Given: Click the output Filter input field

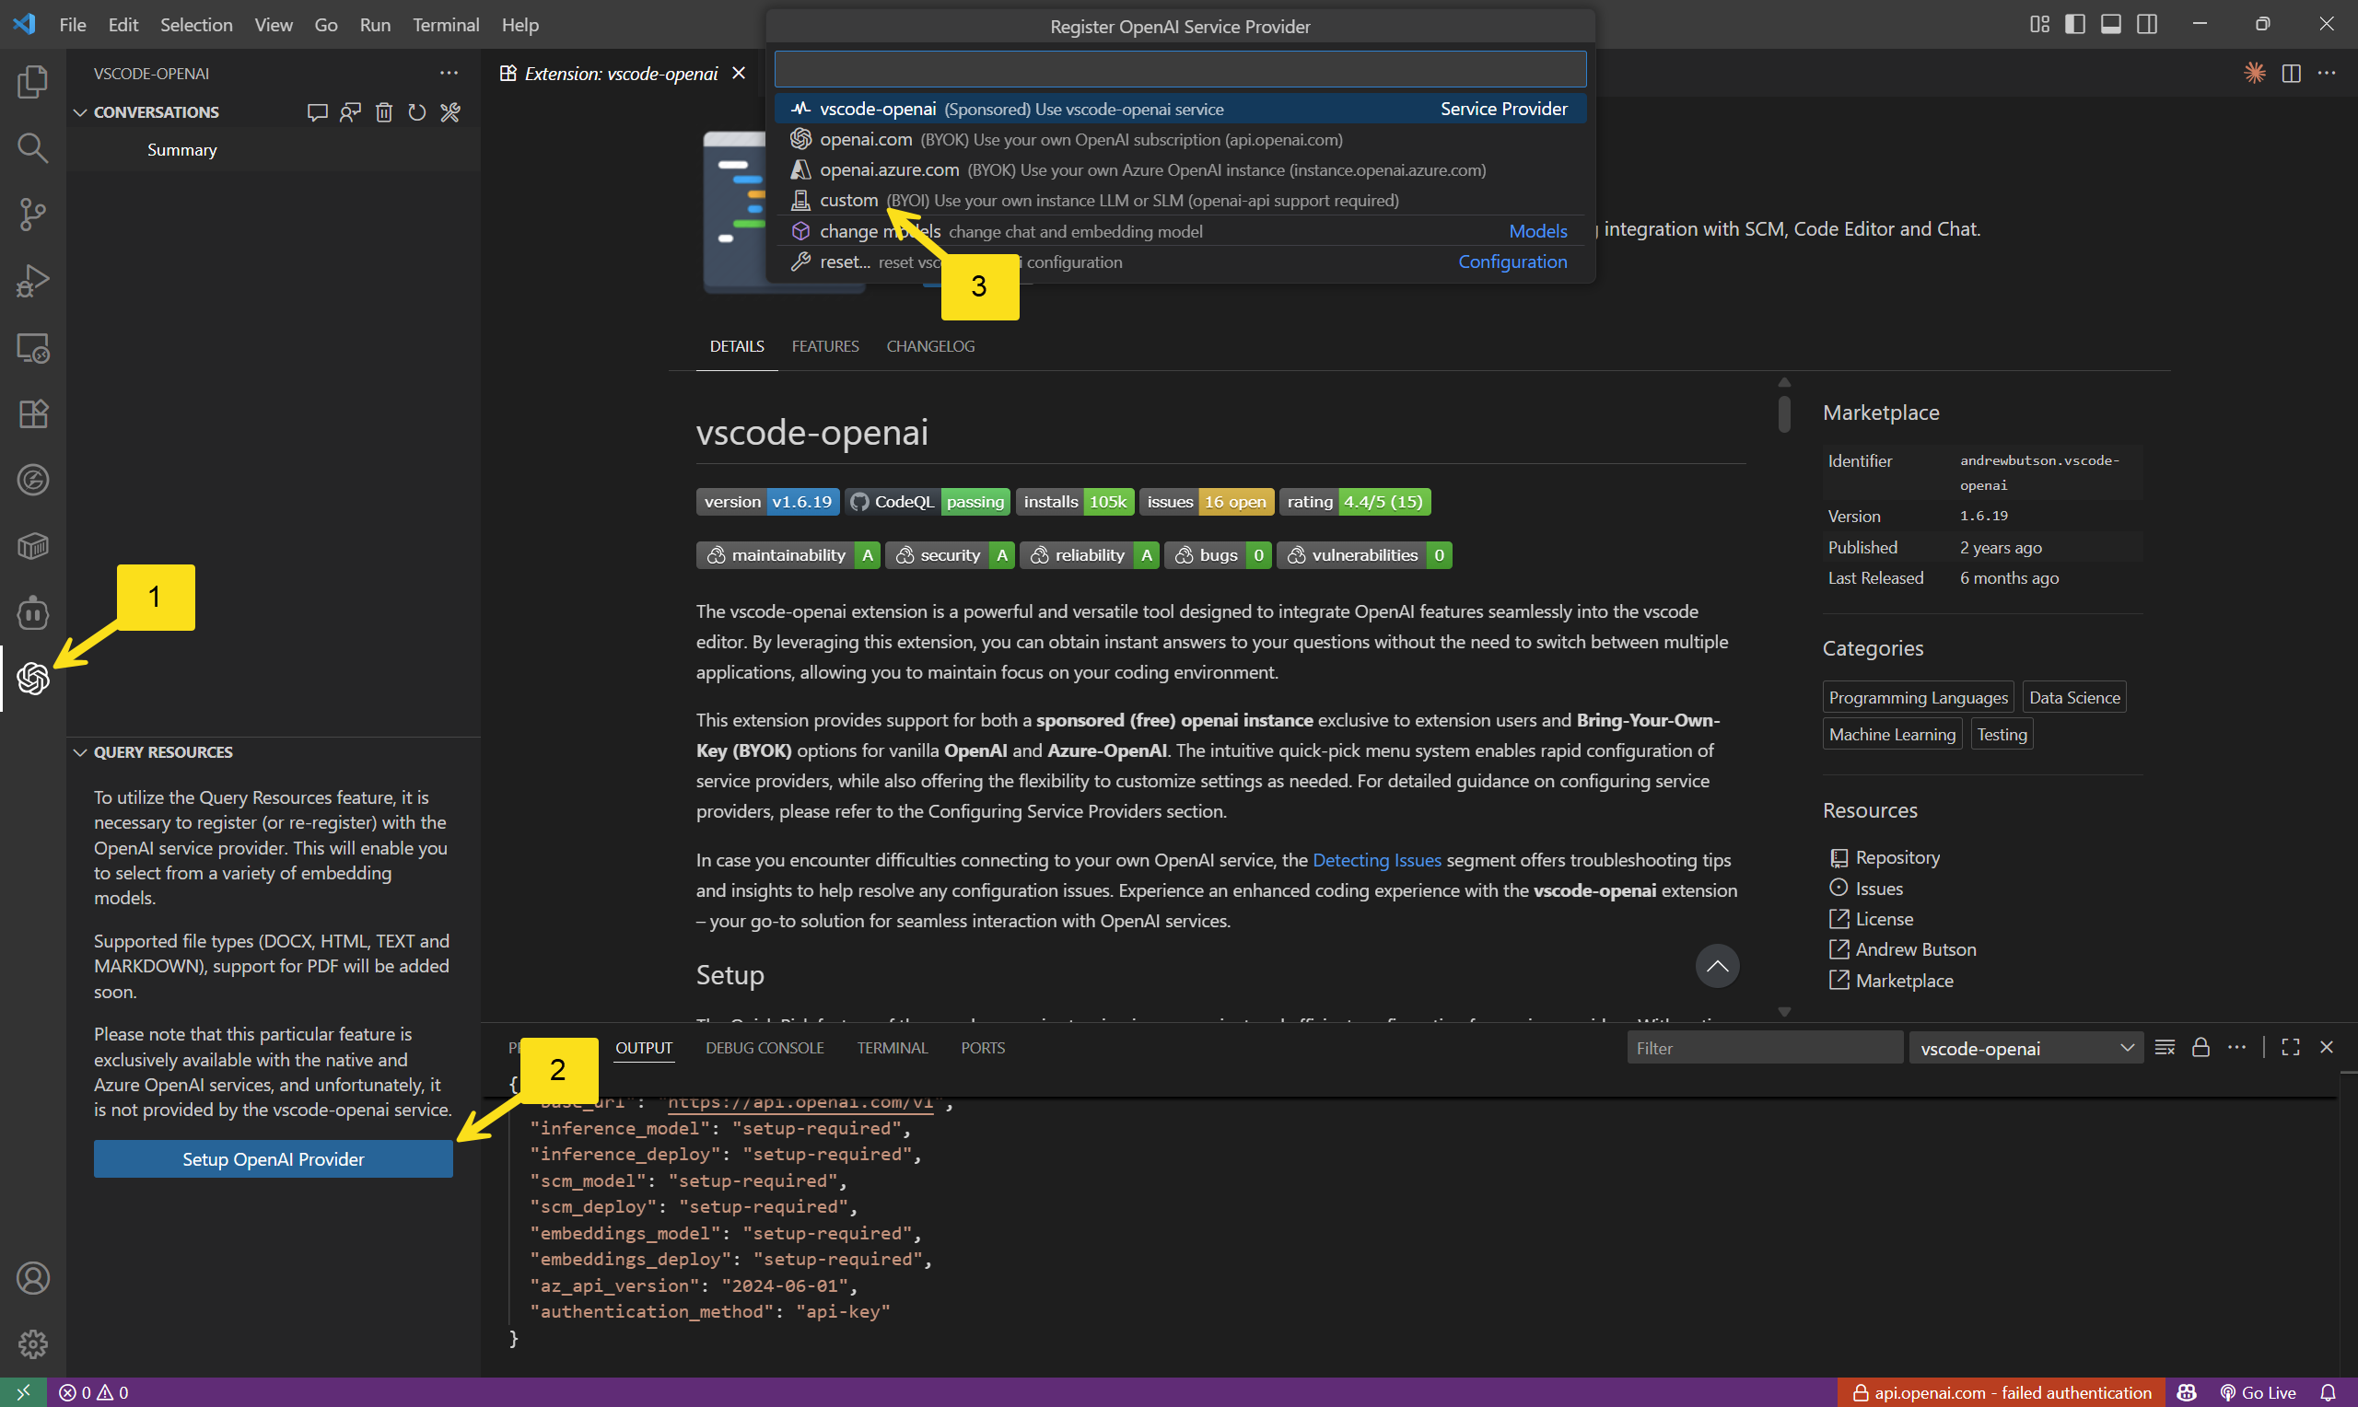Looking at the screenshot, I should pyautogui.click(x=1765, y=1048).
